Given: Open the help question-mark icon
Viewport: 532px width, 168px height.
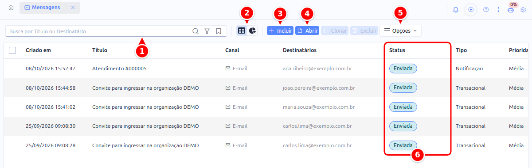Looking at the screenshot, I should point(486,9).
